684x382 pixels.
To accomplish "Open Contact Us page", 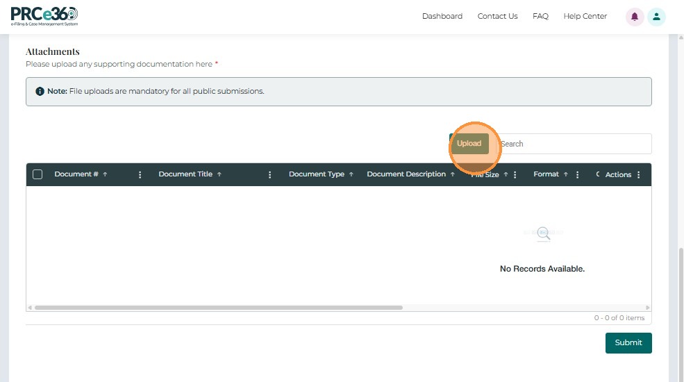I will (x=497, y=16).
